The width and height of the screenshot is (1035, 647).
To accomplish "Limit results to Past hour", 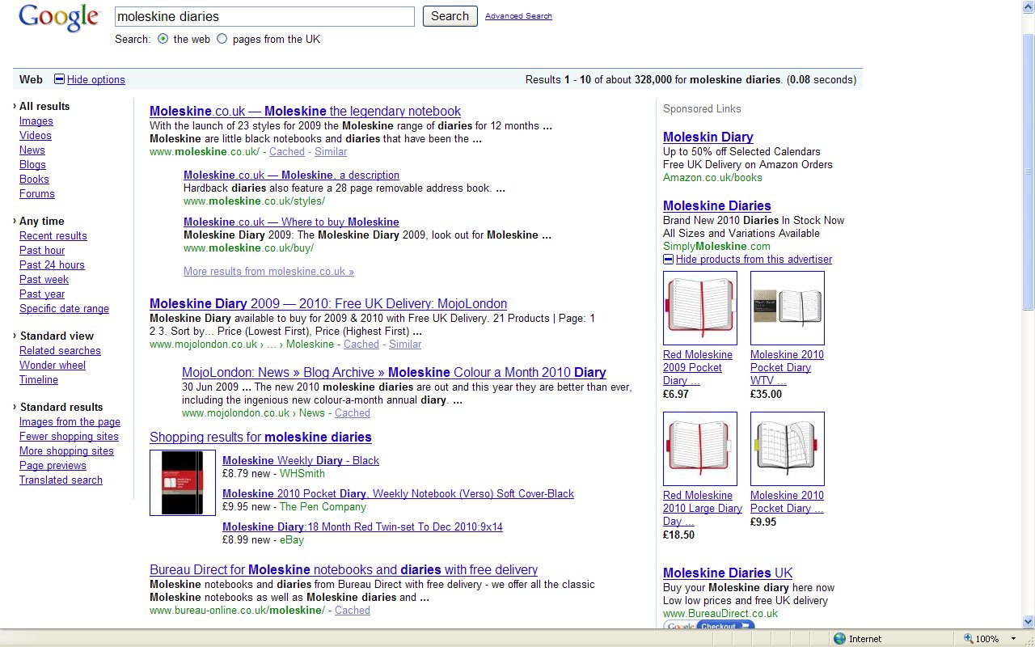I will (x=42, y=251).
